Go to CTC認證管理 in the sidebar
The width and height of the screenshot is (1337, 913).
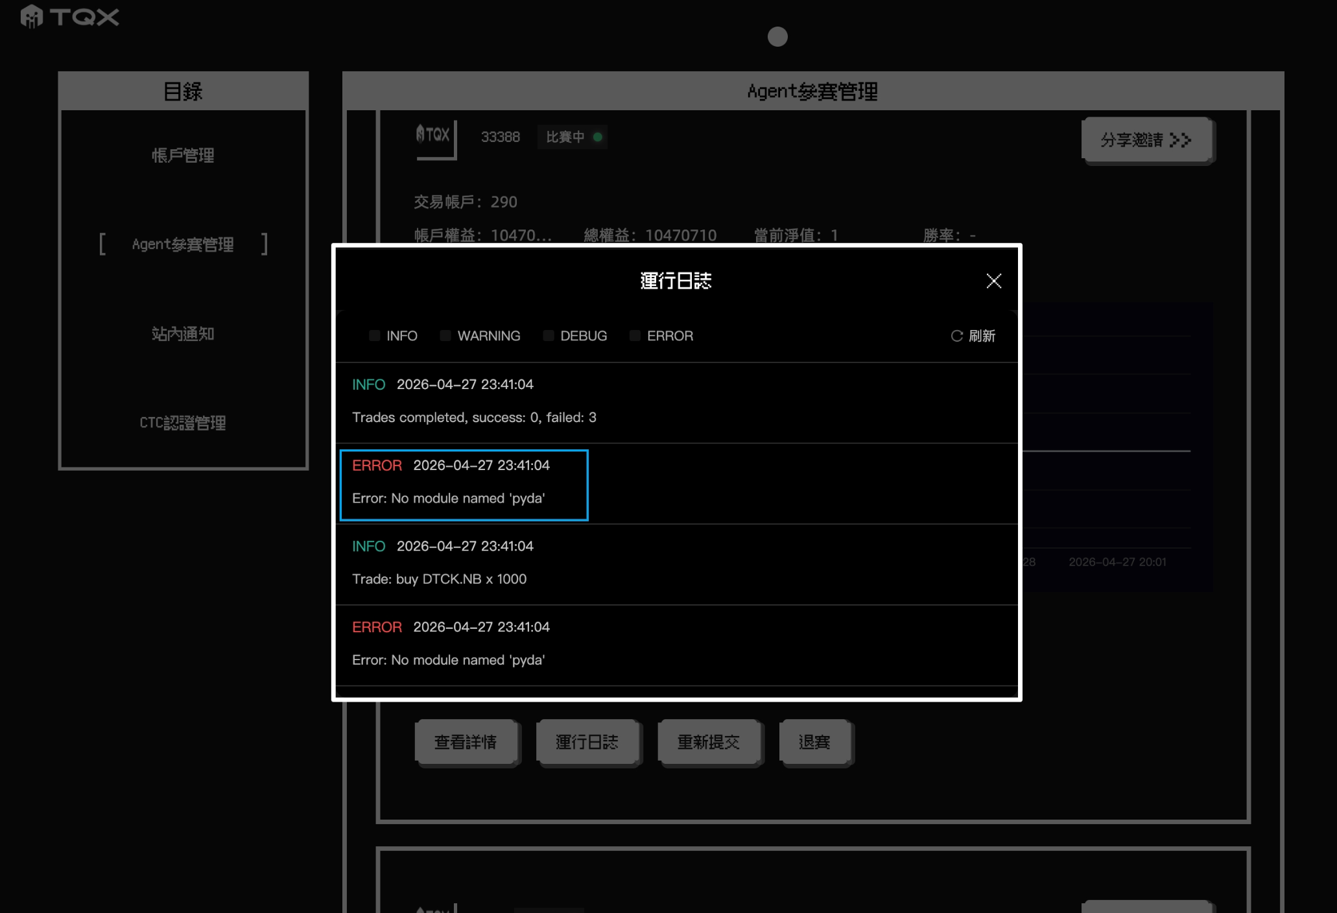(x=183, y=423)
